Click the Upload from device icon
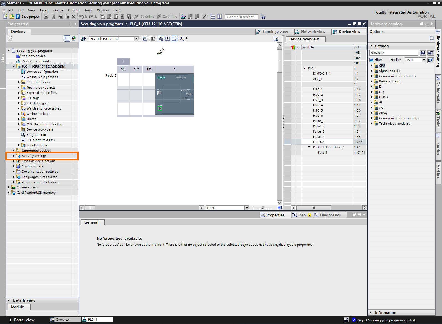The height and width of the screenshot is (324, 442). [116, 17]
